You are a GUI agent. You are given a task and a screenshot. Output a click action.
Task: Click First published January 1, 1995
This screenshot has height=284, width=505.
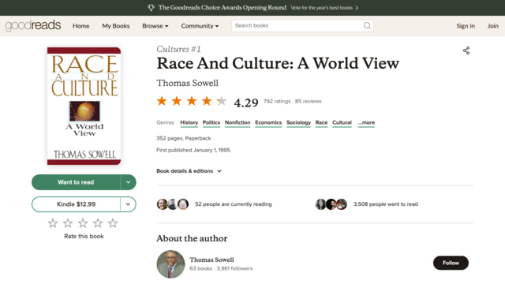pyautogui.click(x=193, y=150)
